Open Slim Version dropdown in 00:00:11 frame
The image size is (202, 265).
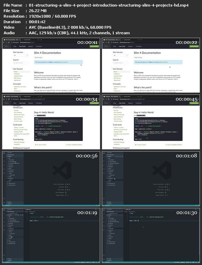pyautogui.click(x=21, y=55)
